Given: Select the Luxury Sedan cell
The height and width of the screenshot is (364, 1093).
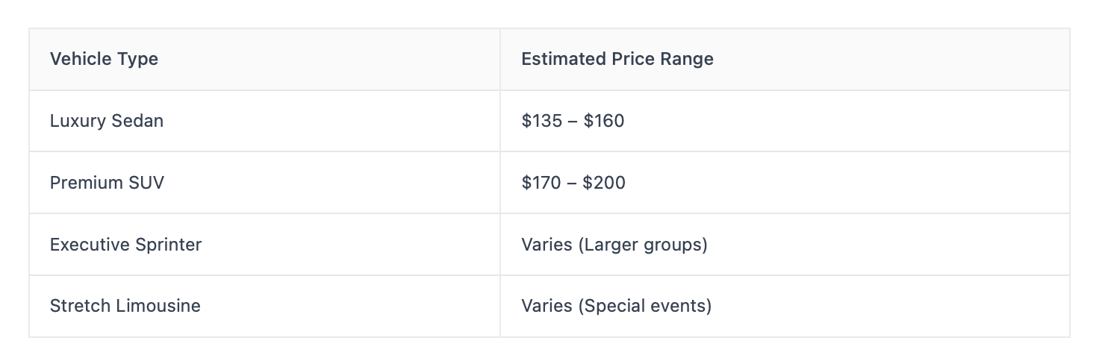Looking at the screenshot, I should (107, 121).
